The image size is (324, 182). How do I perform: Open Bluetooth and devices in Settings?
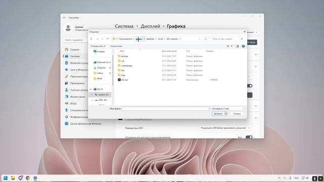tap(76, 63)
